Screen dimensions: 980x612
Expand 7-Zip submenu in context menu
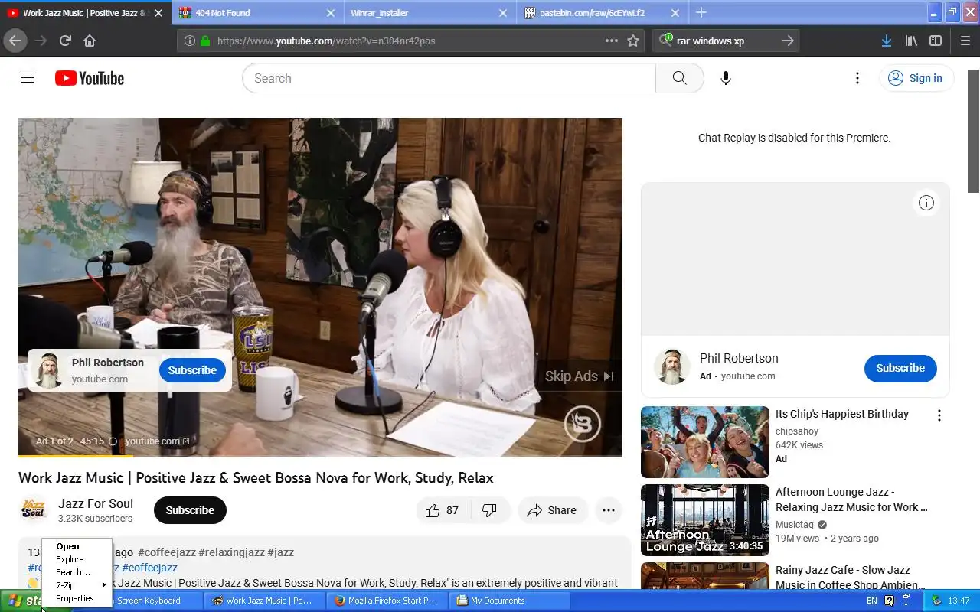click(x=77, y=585)
